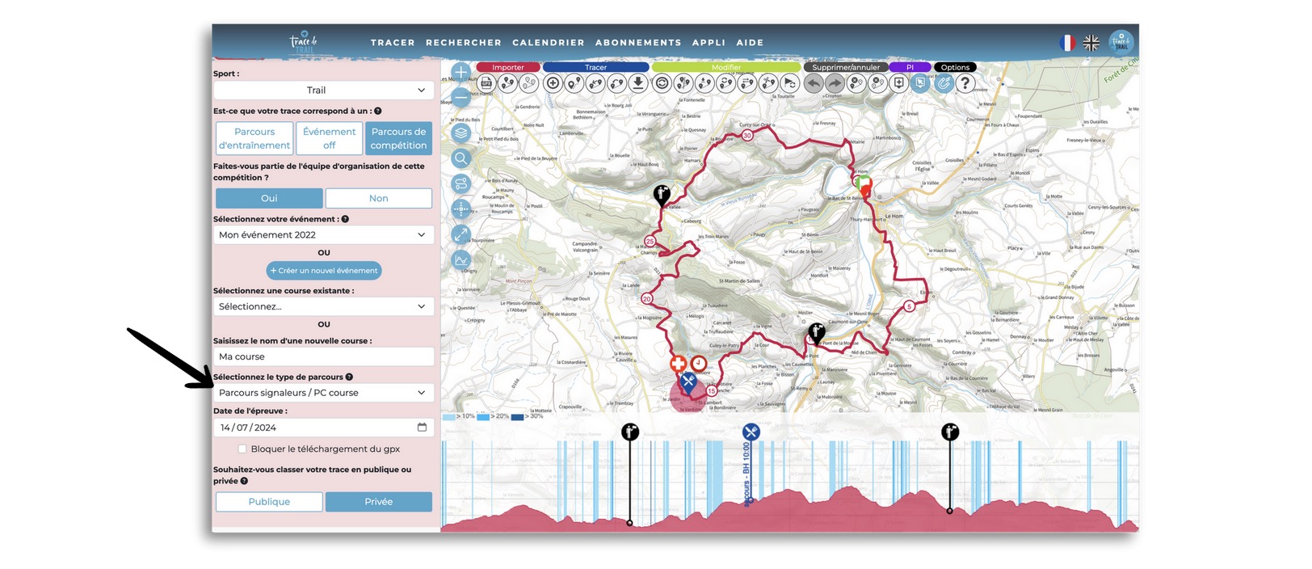Show the elevation profile chart icon
This screenshot has height=569, width=1312.
460,260
